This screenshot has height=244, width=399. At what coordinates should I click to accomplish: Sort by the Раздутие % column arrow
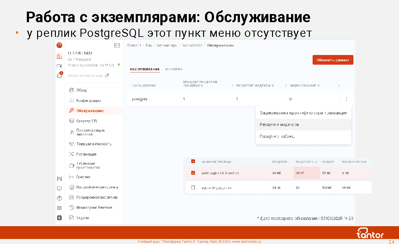[x=316, y=162]
